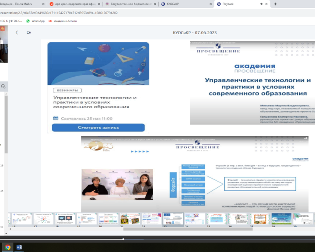Switch to the ИРО Краснодарского края tab
The height and width of the screenshot is (252, 315).
(74, 4)
